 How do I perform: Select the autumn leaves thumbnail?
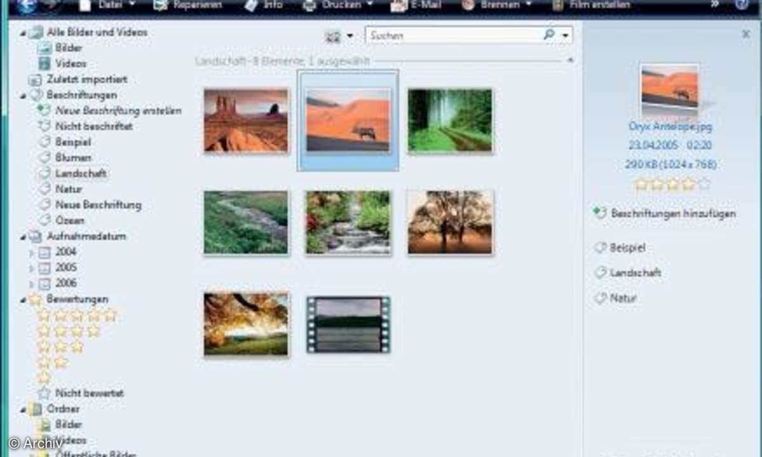tap(246, 324)
